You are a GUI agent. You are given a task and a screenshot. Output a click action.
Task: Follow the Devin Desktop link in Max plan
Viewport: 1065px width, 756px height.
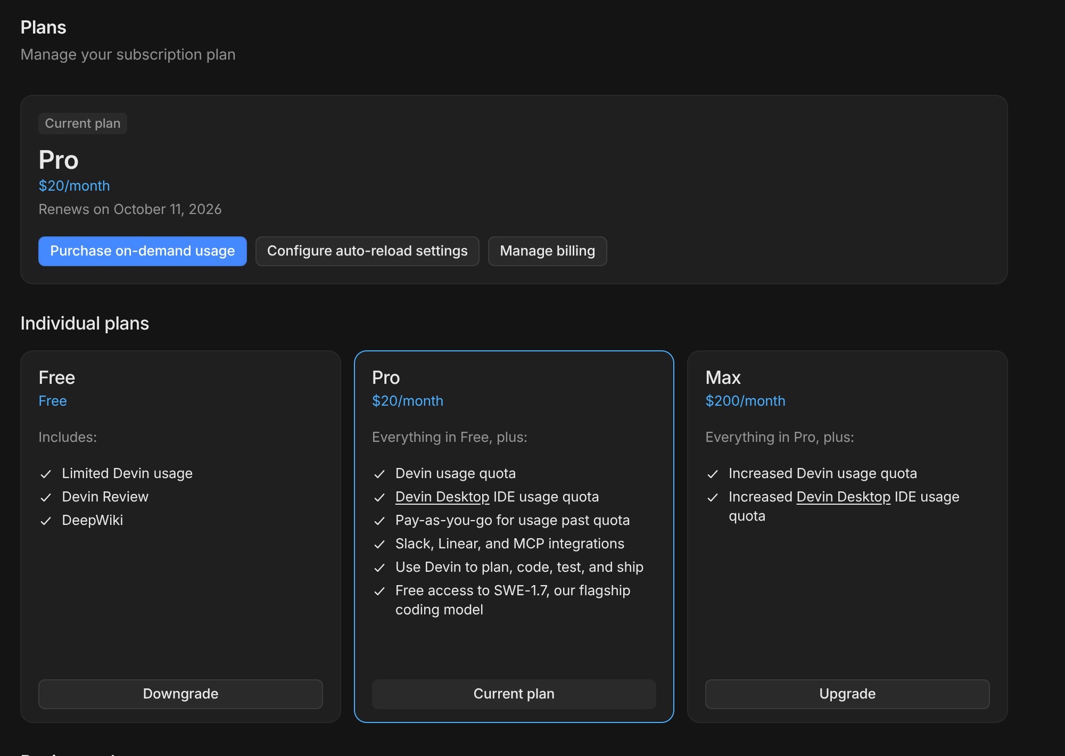click(x=844, y=497)
